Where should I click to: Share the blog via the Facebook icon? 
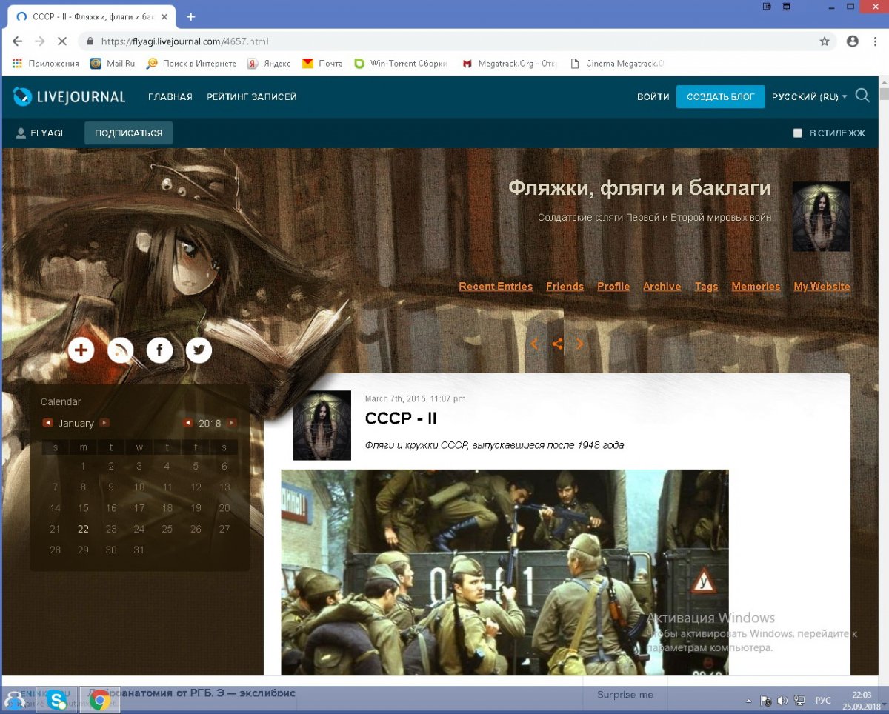(x=159, y=350)
